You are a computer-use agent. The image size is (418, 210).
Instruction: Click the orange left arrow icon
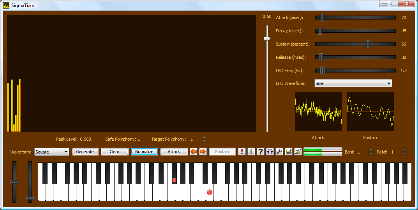tap(194, 152)
